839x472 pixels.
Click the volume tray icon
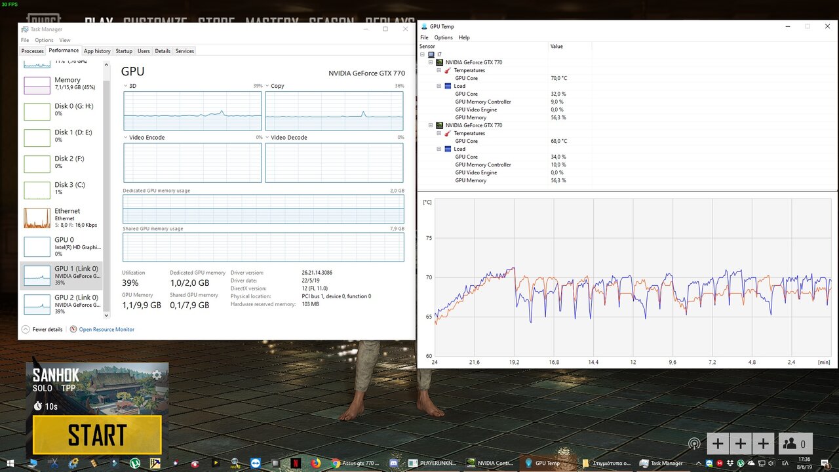click(771, 463)
